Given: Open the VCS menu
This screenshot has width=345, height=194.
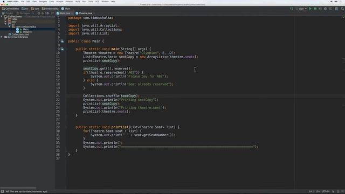Looking at the screenshot, I should point(97,1).
